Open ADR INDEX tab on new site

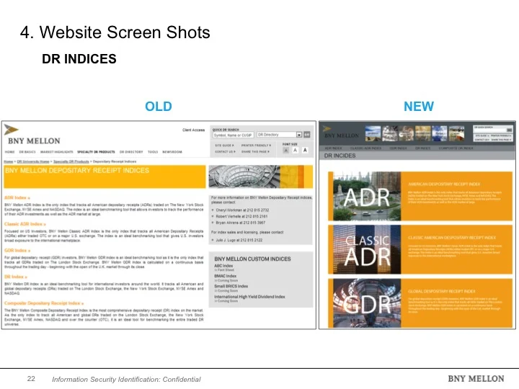pos(333,148)
